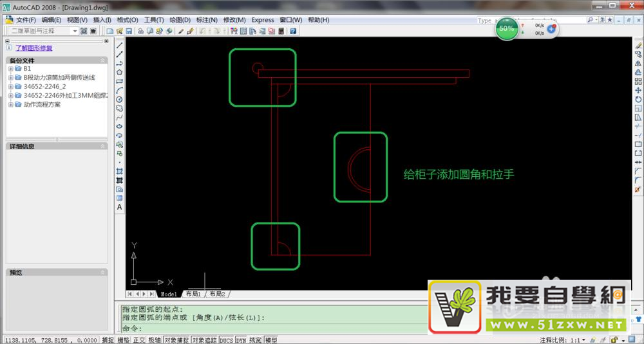Expand the B段动力滚筒加两侧传送线 node
The width and height of the screenshot is (644, 344).
pos(11,78)
